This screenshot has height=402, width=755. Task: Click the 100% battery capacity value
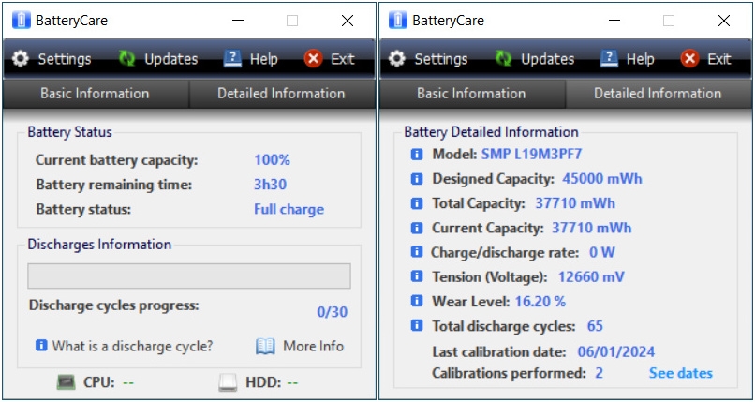272,160
